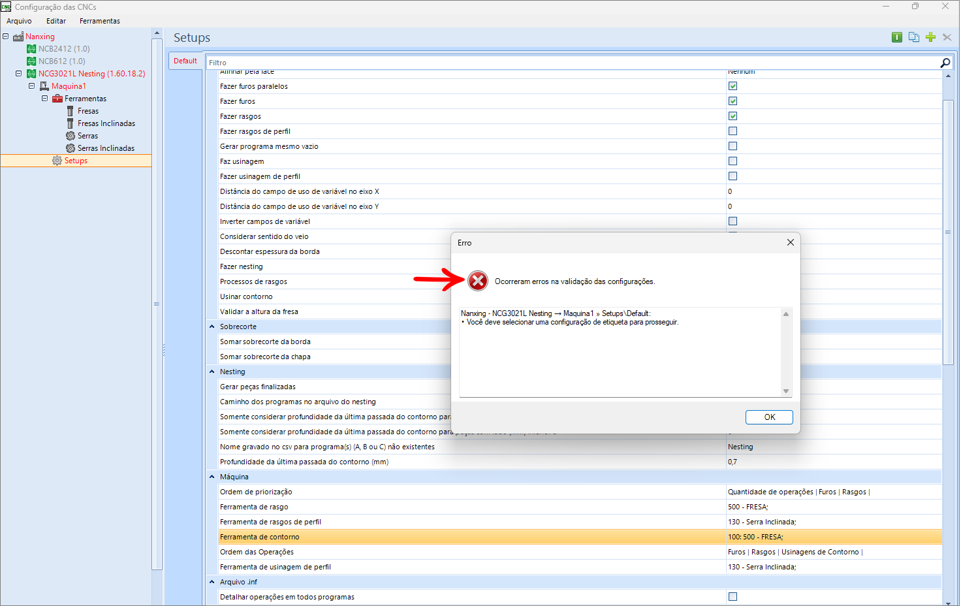
Task: Select Setups in the tree
Action: pos(76,161)
